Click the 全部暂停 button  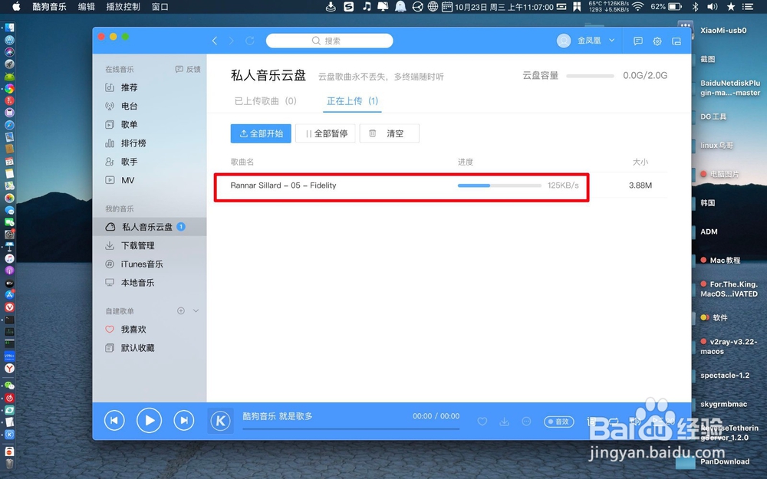[325, 133]
